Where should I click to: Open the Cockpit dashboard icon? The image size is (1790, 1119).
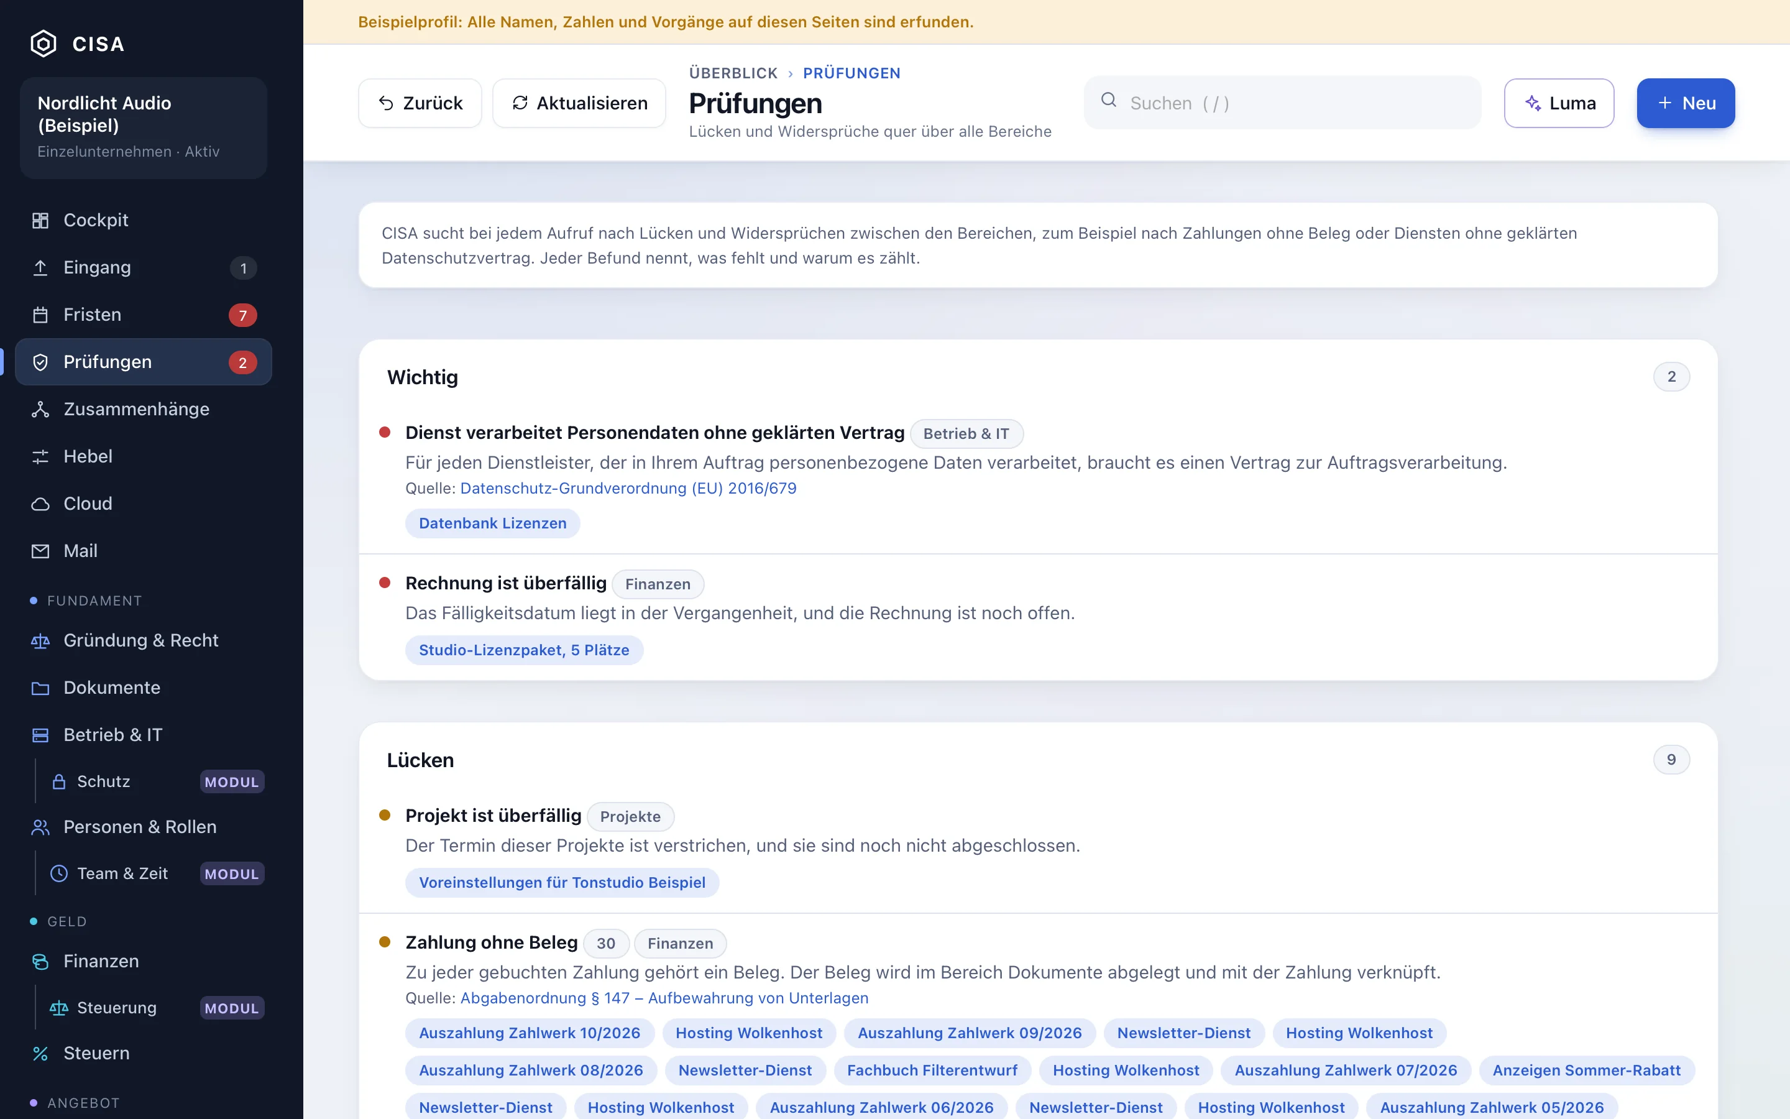pos(40,221)
